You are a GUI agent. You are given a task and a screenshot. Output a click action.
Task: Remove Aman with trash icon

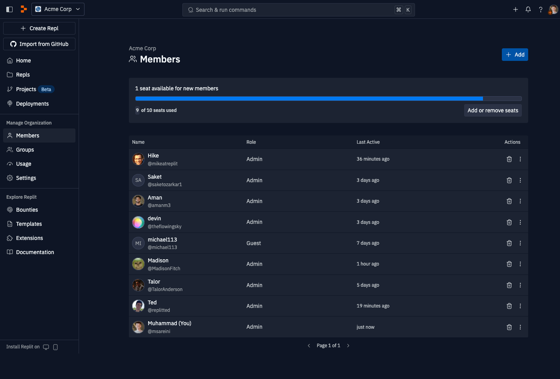pos(509,201)
